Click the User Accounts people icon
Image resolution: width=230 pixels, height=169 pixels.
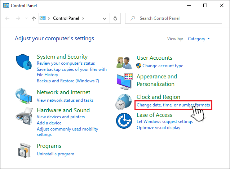pos(124,62)
